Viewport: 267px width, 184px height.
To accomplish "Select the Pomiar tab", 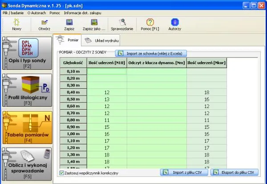I will coord(68,40).
